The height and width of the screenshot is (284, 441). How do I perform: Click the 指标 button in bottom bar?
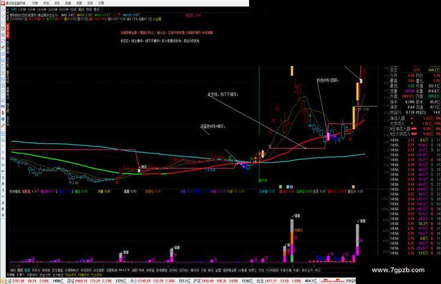tap(13, 270)
